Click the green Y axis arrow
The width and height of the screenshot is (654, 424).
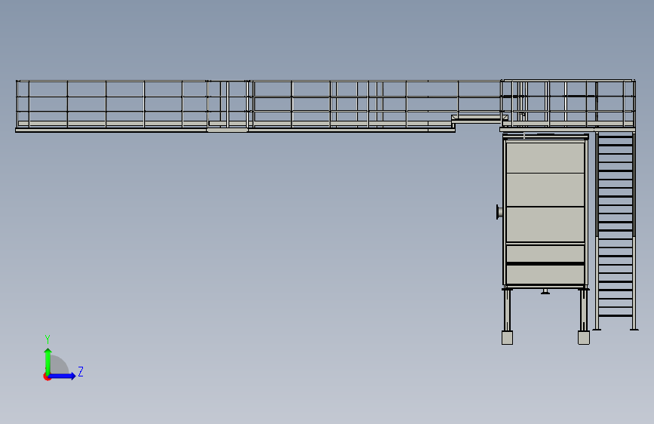(48, 361)
